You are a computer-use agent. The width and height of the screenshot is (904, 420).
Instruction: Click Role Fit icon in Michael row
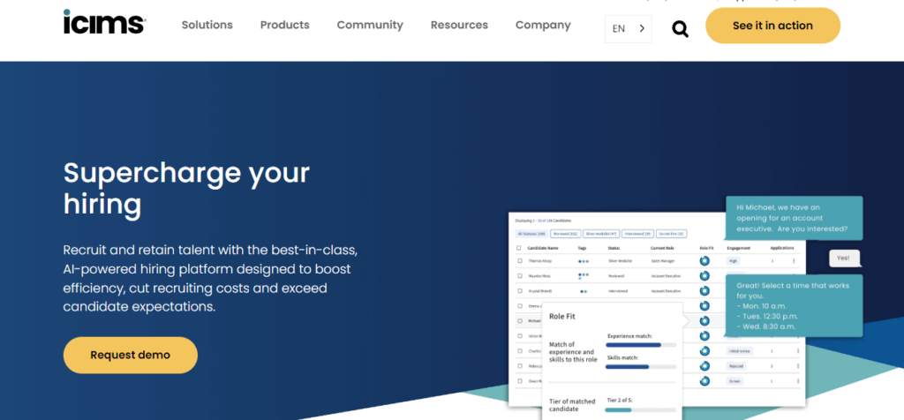pyautogui.click(x=704, y=321)
